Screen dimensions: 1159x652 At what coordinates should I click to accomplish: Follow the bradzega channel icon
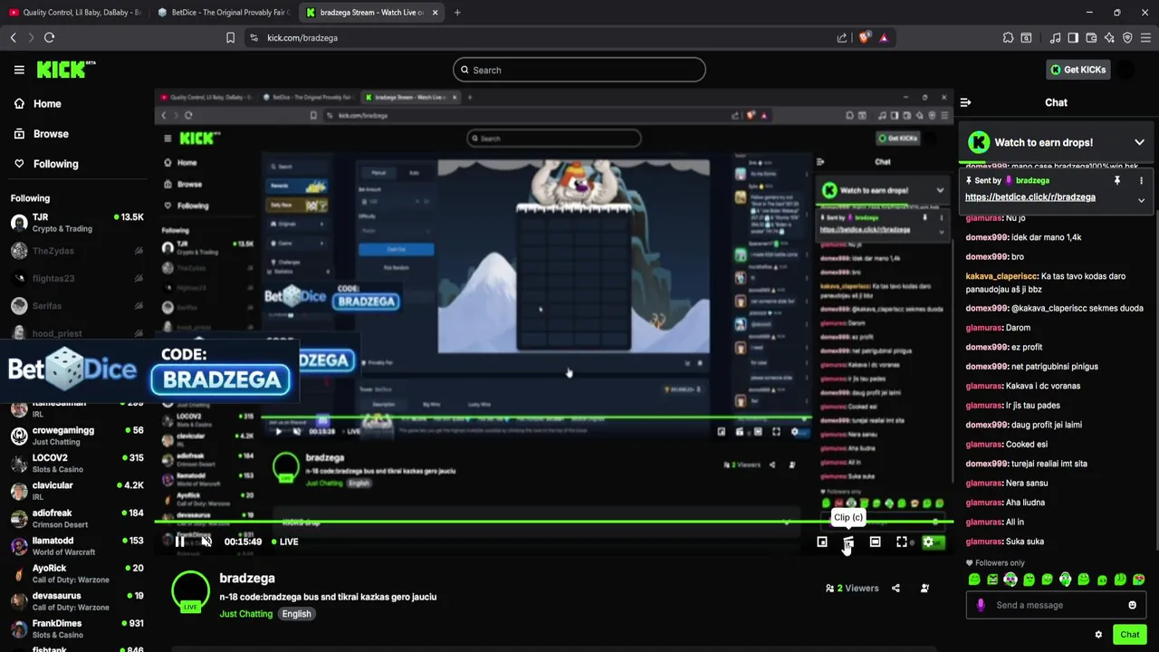[924, 589]
